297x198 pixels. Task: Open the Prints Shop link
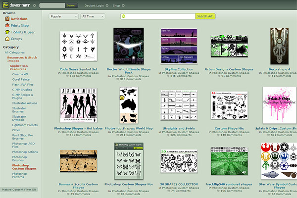click(x=20, y=25)
